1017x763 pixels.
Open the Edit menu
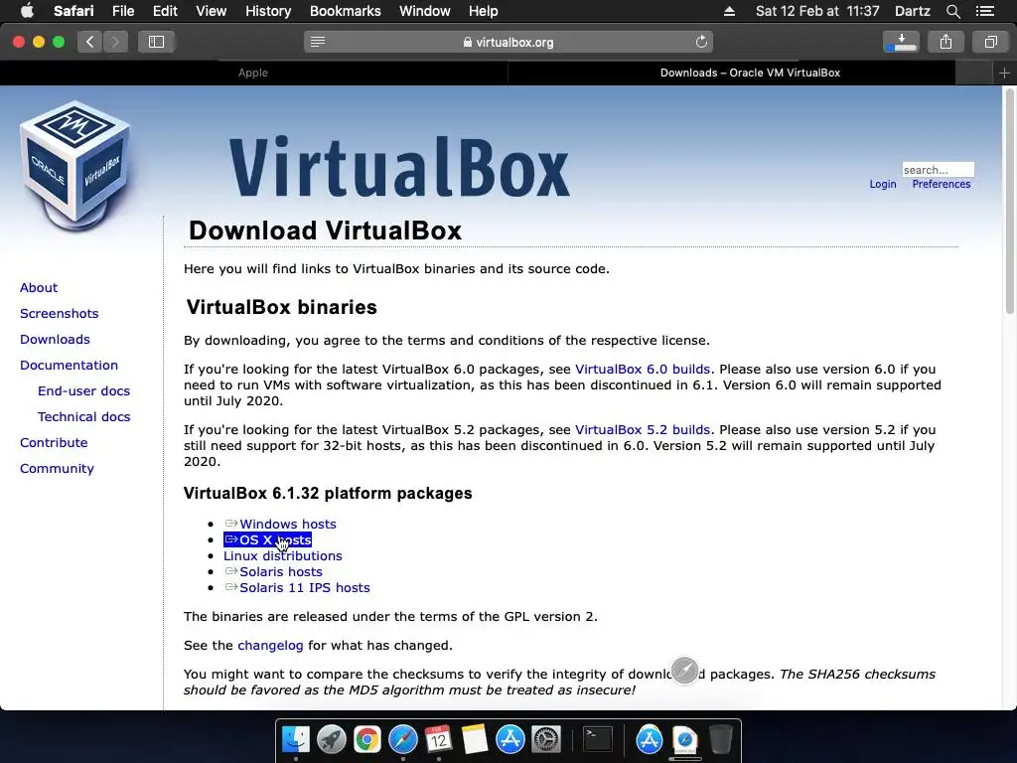click(x=165, y=11)
